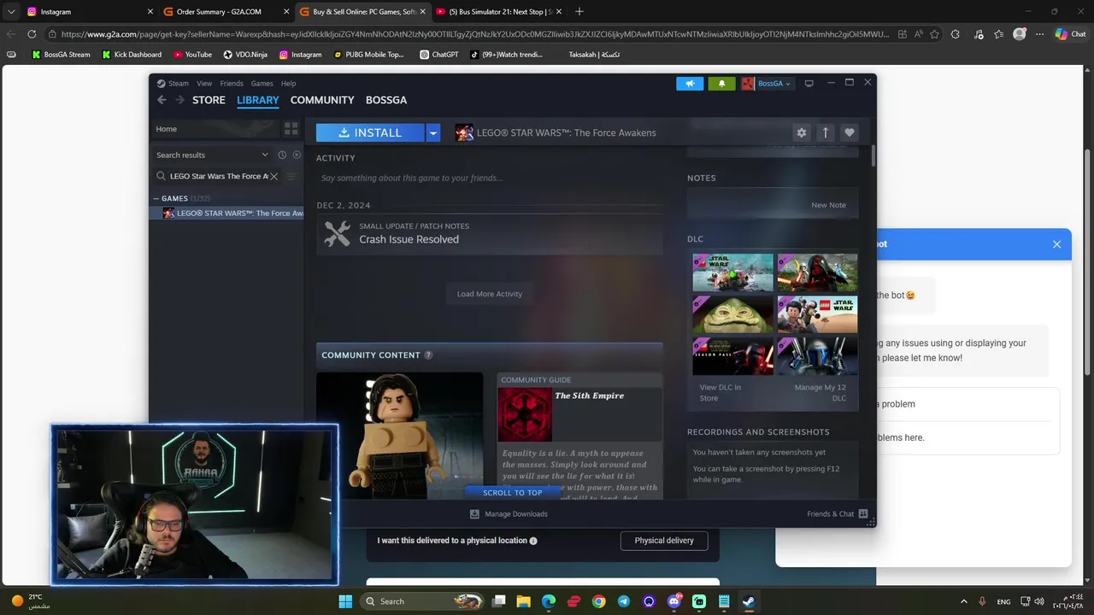
Task: Collapse the GAMES category in library list
Action: coord(156,198)
